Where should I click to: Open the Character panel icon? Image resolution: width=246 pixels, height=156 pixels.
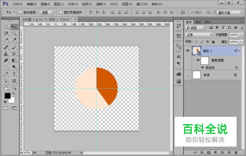tap(179, 57)
